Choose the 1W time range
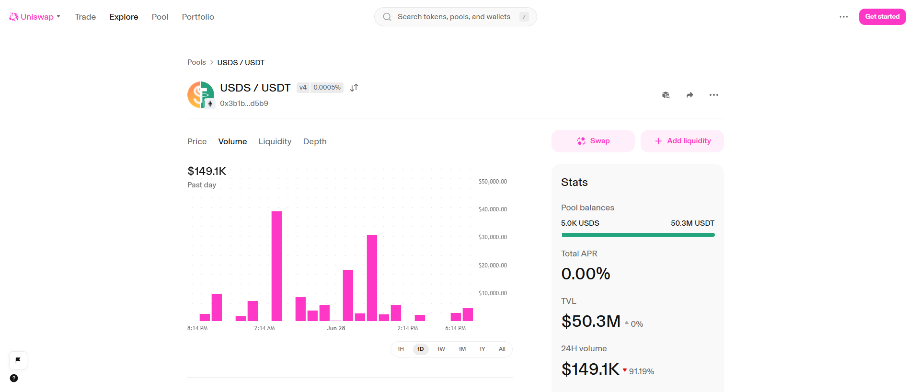 point(441,349)
